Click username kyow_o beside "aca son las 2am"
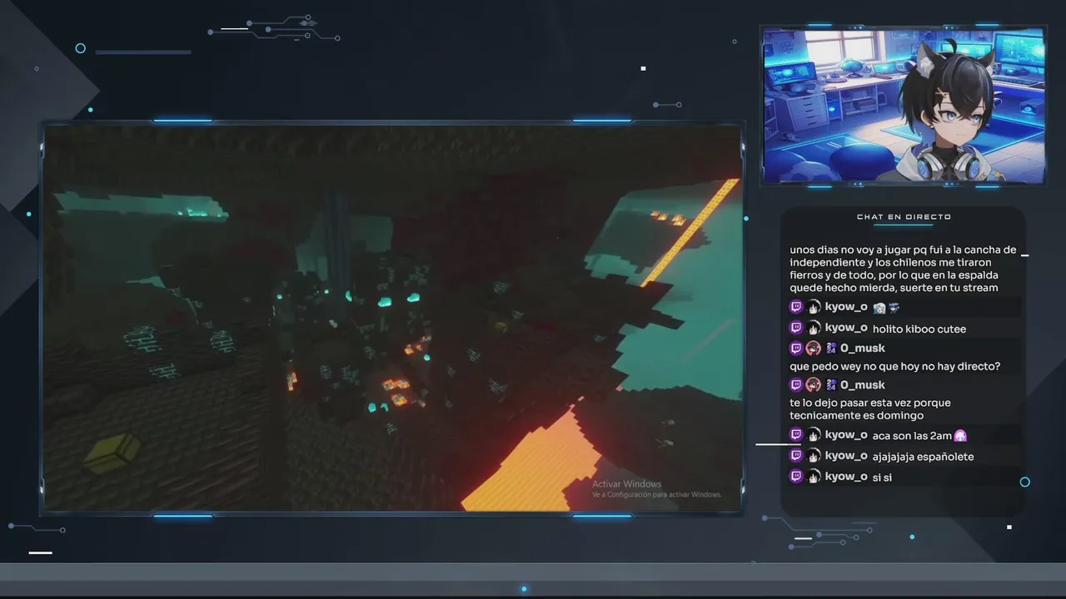 (x=846, y=434)
